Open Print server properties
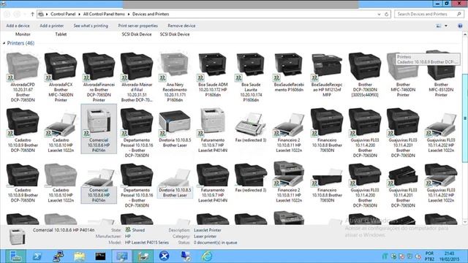 [x=138, y=26]
